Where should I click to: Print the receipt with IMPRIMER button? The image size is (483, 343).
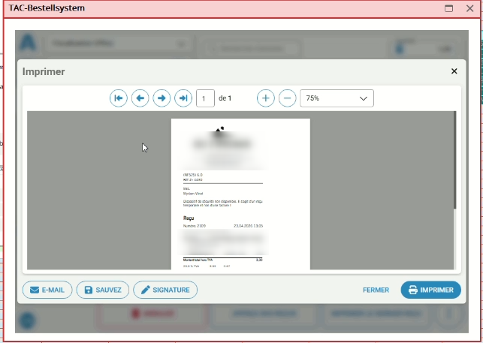tap(430, 290)
